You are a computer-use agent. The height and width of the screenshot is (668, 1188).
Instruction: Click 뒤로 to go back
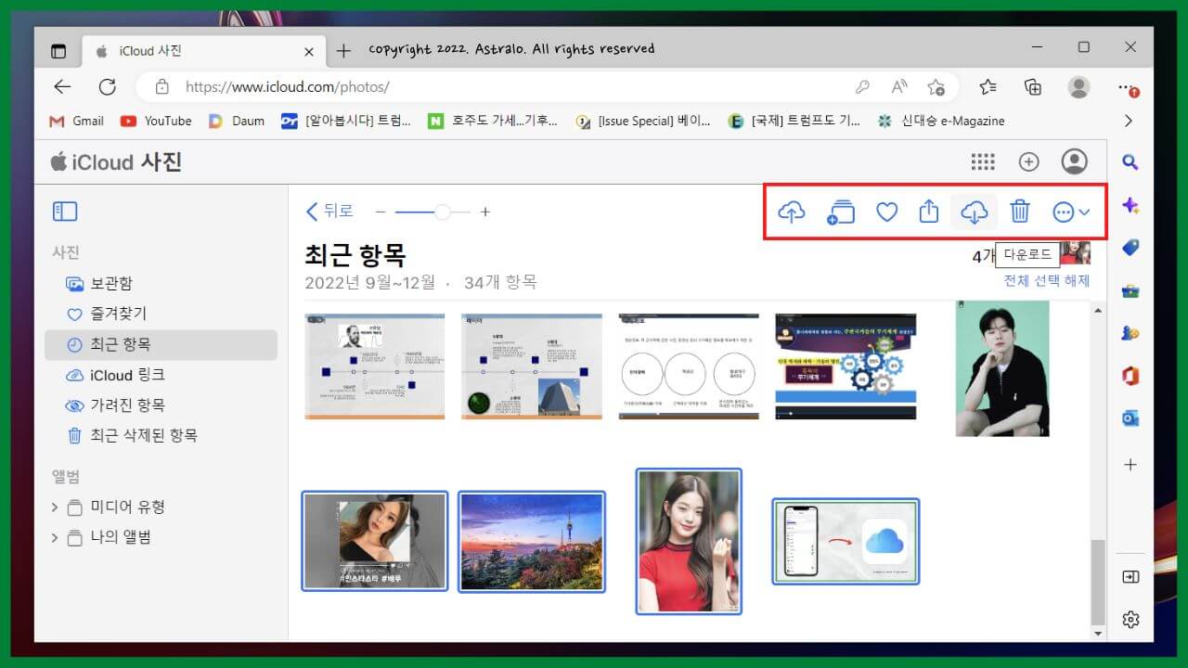pos(329,212)
